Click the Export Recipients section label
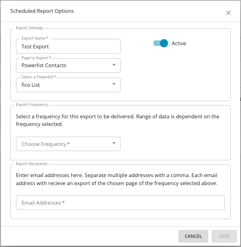 pyautogui.click(x=32, y=164)
